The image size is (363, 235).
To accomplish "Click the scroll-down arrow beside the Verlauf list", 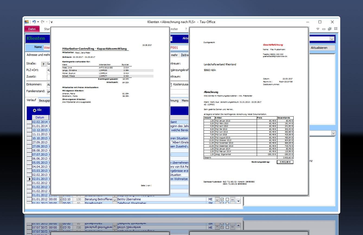I will click(238, 201).
